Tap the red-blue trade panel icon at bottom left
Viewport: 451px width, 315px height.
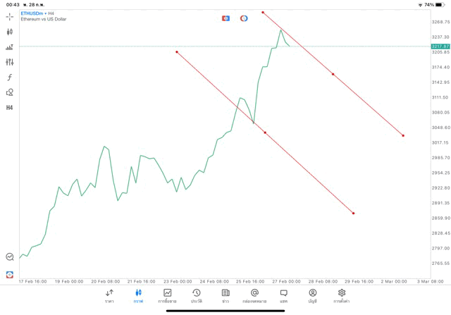coord(10,274)
